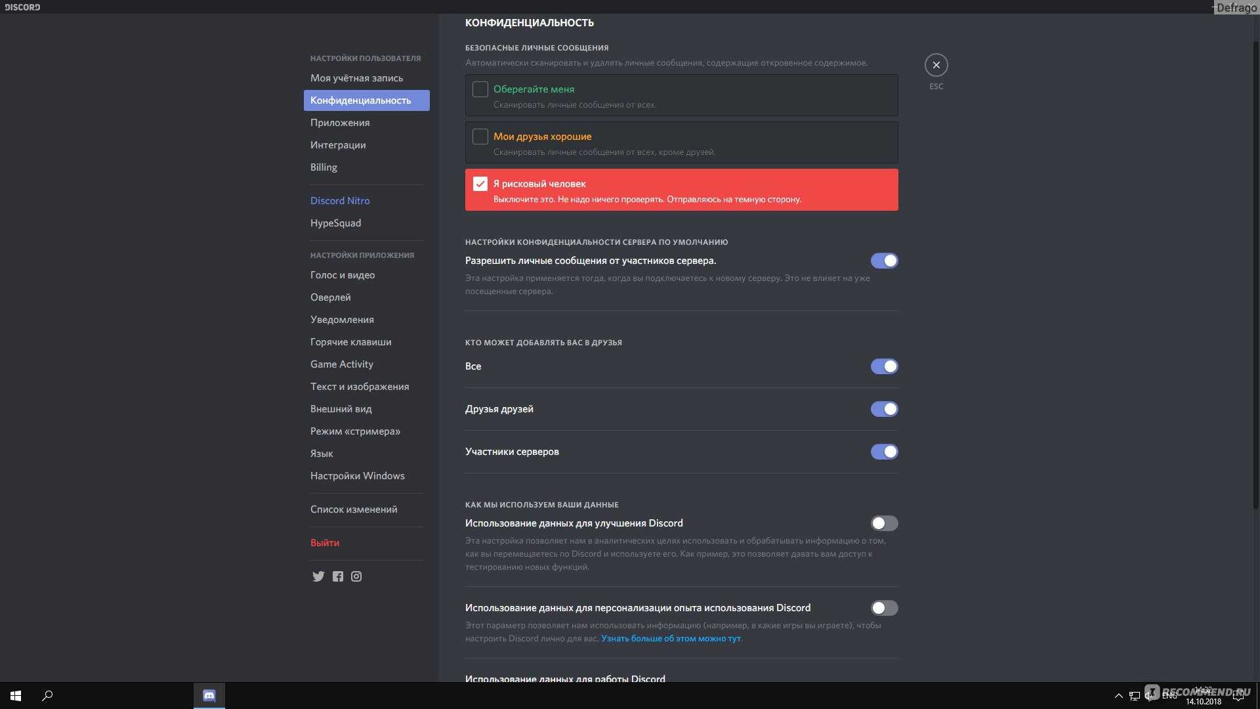Disable Друзья друзей friend request toggle
The image size is (1260, 709).
(885, 408)
